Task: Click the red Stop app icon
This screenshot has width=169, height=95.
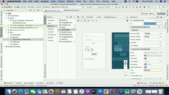Action: point(140,7)
